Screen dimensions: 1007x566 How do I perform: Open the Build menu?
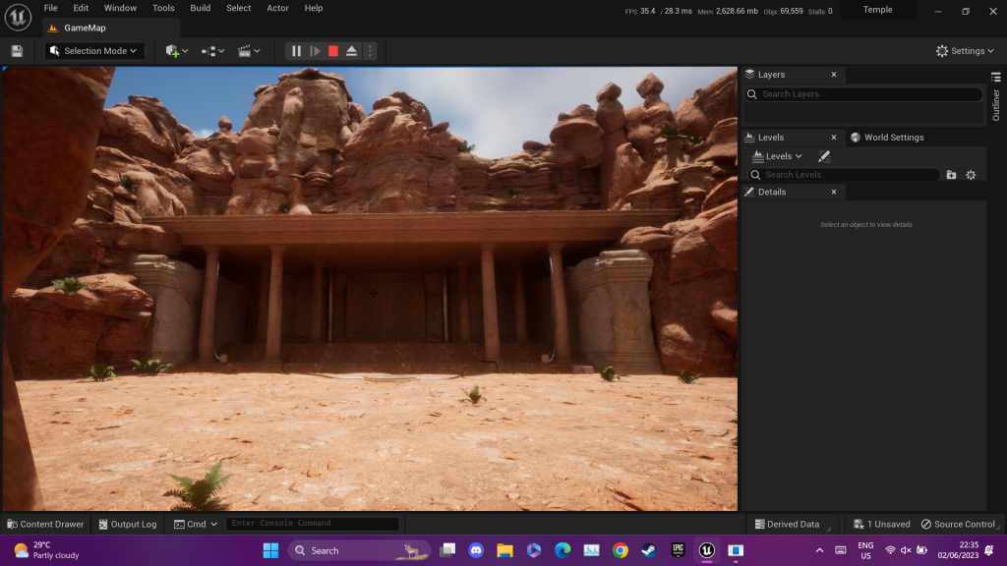coord(200,8)
